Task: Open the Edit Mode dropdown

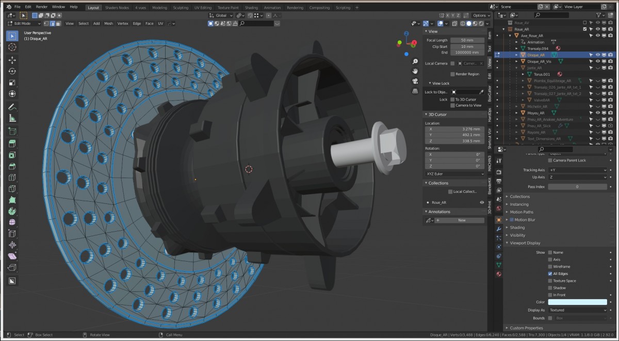Action: [x=24, y=23]
